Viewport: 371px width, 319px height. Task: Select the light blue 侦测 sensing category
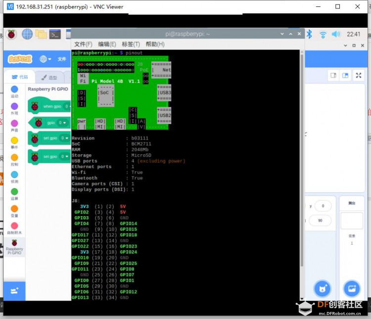pyautogui.click(x=14, y=177)
